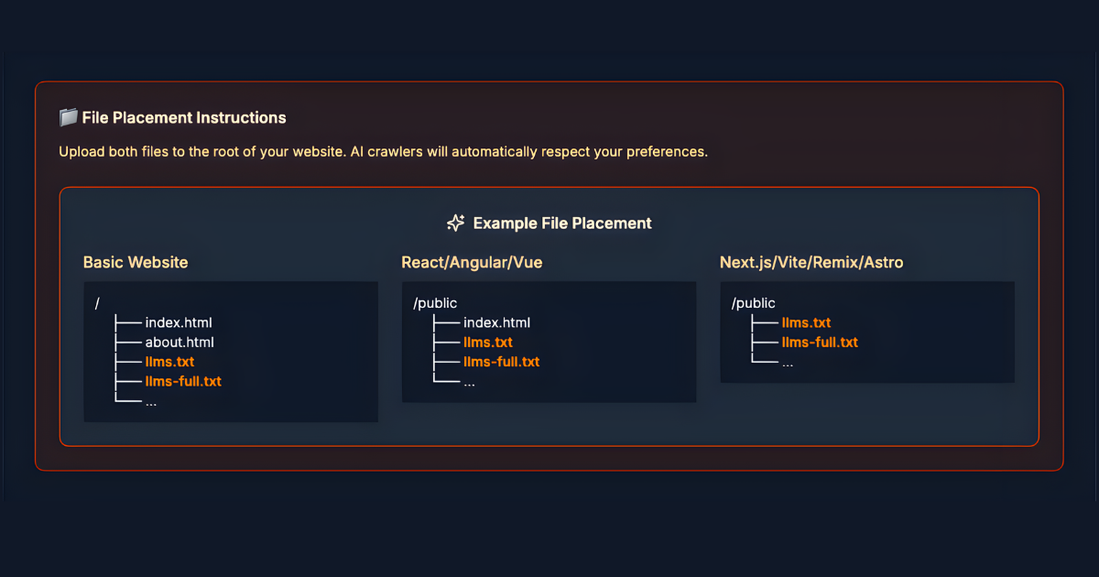Viewport: 1099px width, 577px height.
Task: Select llms-full.txt under Basic Website
Action: click(x=182, y=381)
